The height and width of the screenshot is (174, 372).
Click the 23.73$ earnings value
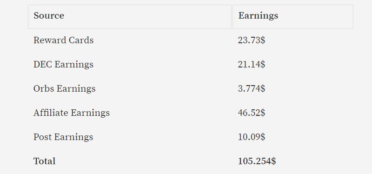click(x=252, y=40)
